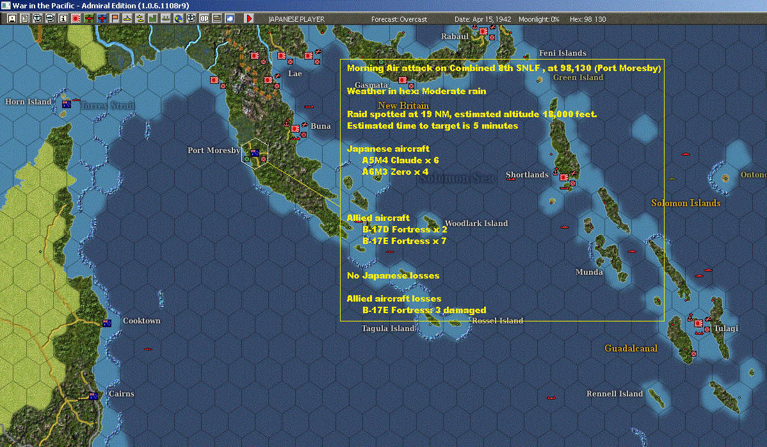Select the Japanese flag at Tulagi
This screenshot has height=447, width=767.
698,323
